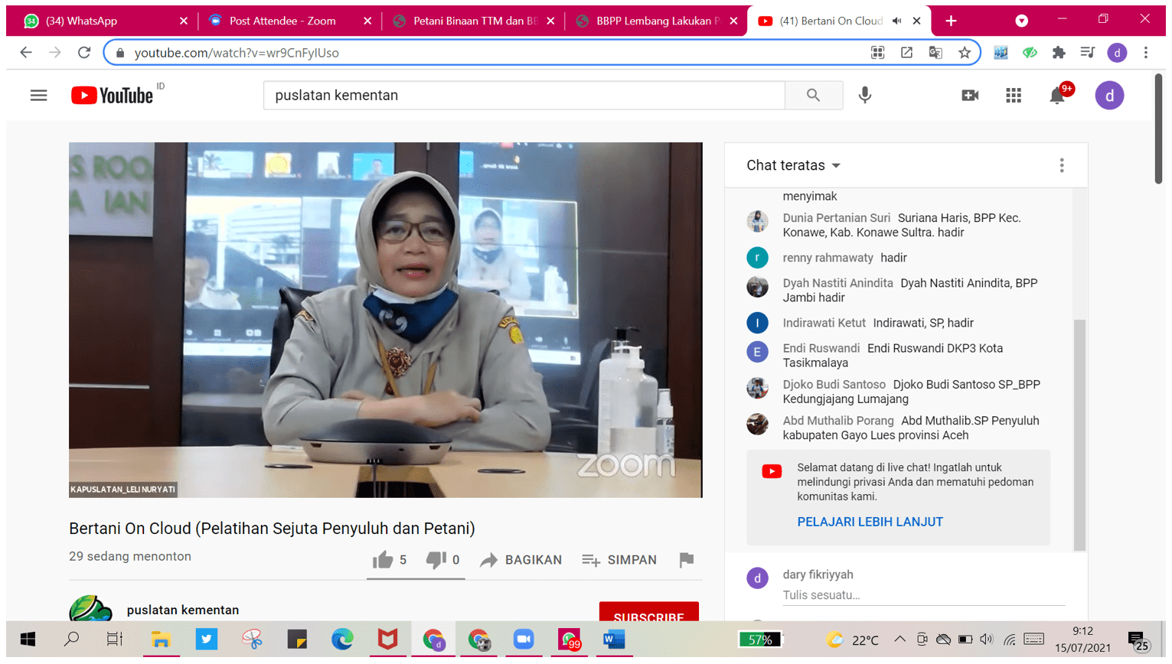Show hidden system tray icons
The height and width of the screenshot is (664, 1172).
(x=899, y=640)
